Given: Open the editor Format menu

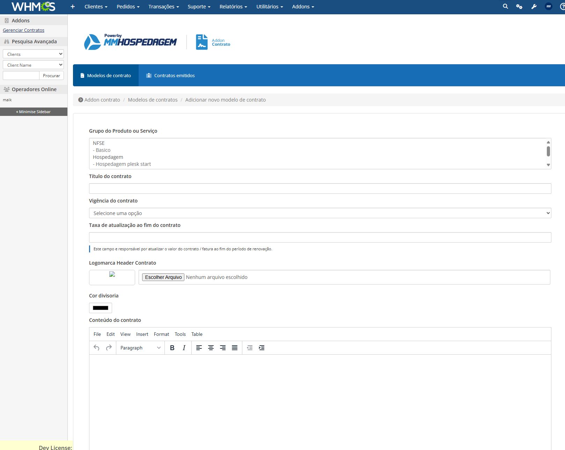Looking at the screenshot, I should pyautogui.click(x=161, y=334).
